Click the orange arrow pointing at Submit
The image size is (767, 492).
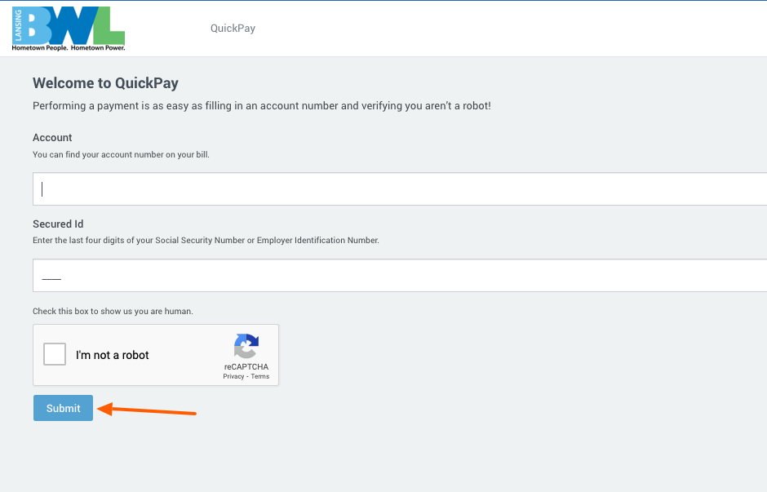point(147,410)
